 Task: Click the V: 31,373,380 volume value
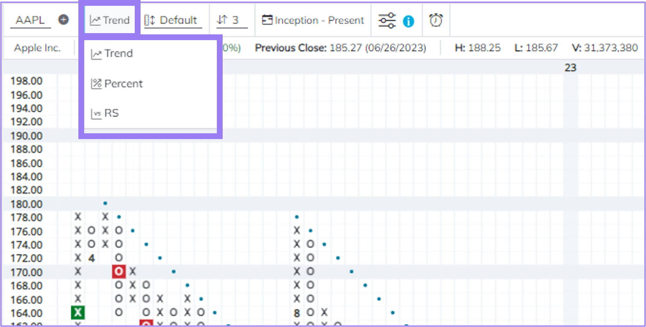605,48
